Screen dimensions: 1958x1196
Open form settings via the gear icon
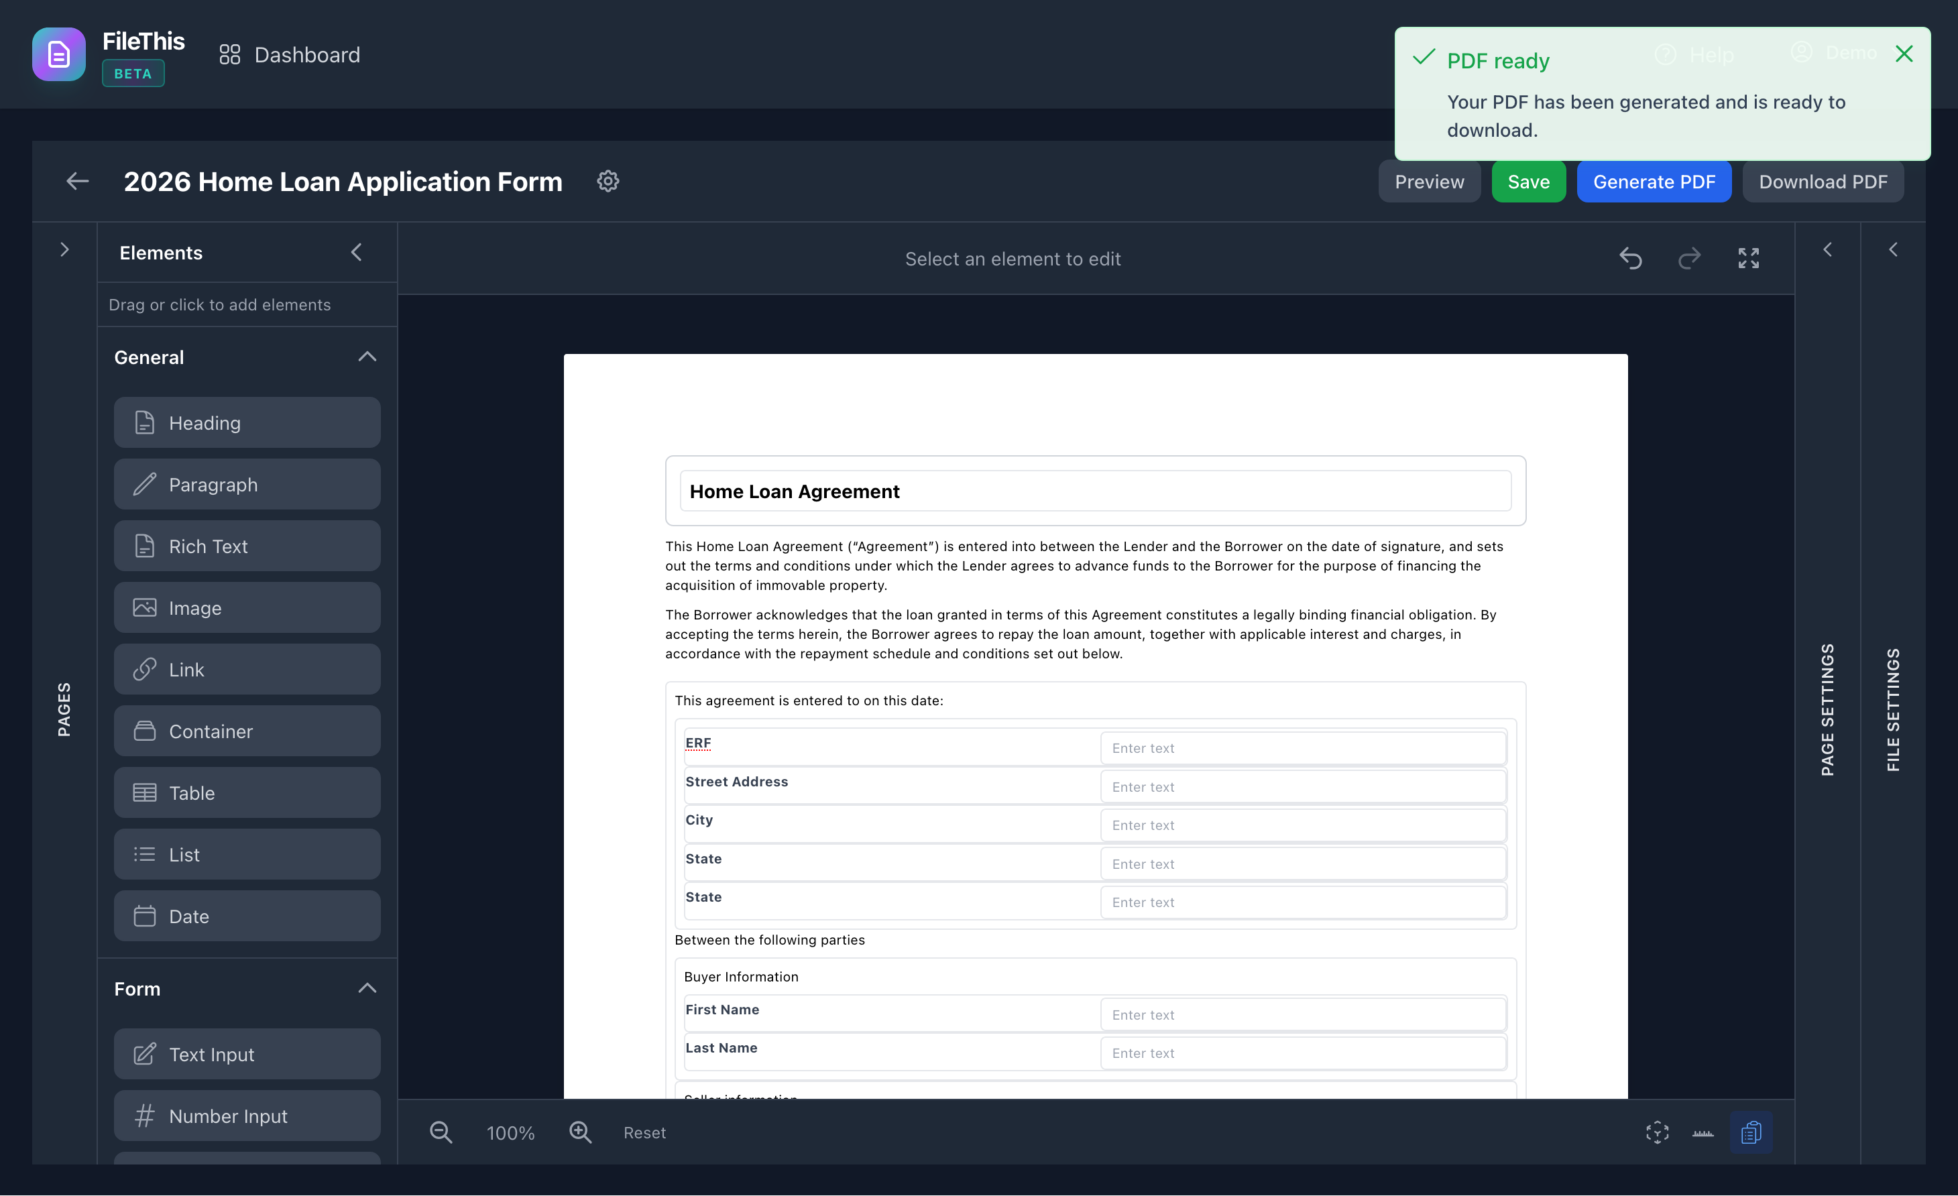pos(608,181)
